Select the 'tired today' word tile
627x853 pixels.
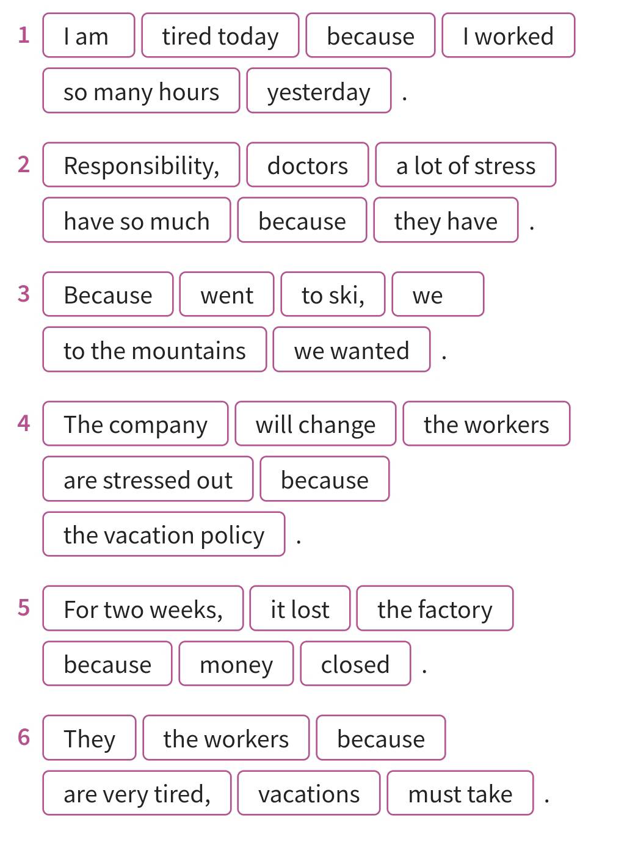[220, 35]
